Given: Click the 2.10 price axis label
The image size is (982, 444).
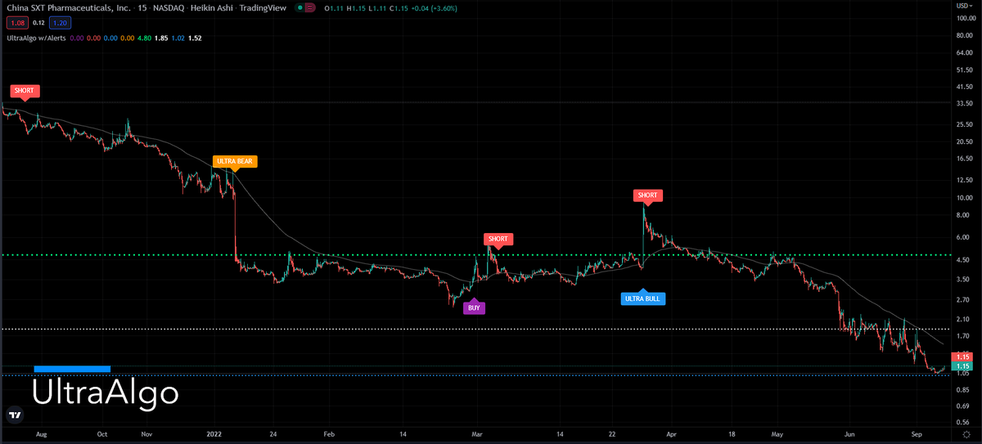Looking at the screenshot, I should tap(964, 319).
